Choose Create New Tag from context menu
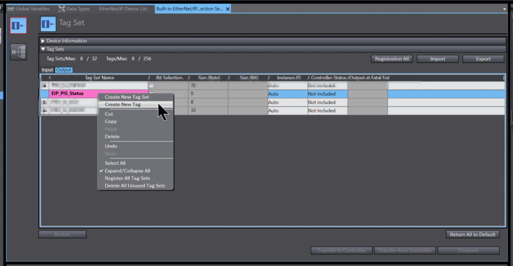Screen dimensions: 513x266 pyautogui.click(x=123, y=104)
